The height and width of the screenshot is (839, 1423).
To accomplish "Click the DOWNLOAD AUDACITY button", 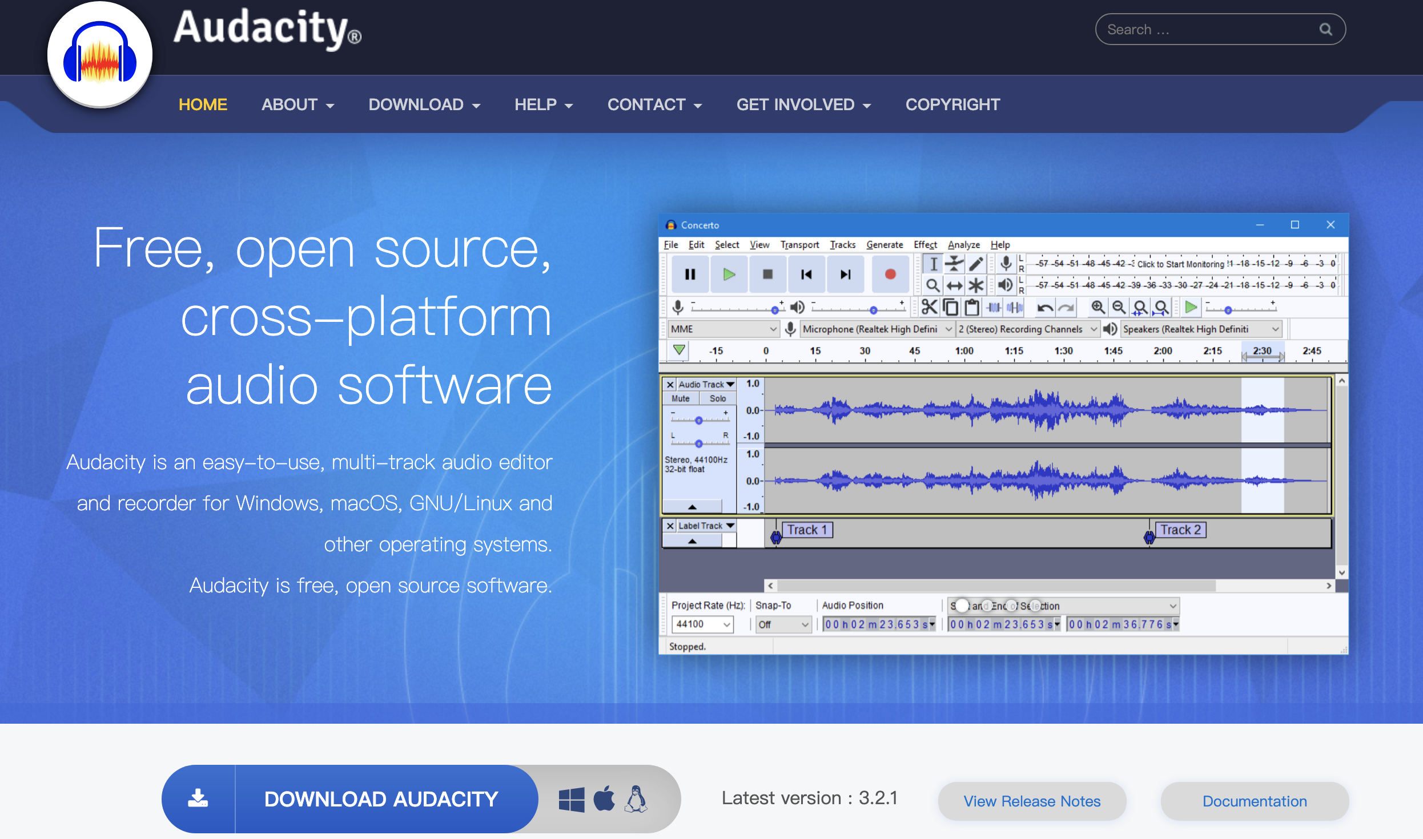I will (x=349, y=799).
